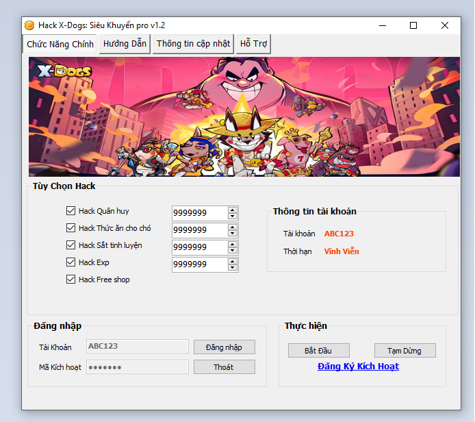Viewport: 475px width, 422px height.
Task: Toggle the Hack Exp checkbox
Action: click(70, 262)
